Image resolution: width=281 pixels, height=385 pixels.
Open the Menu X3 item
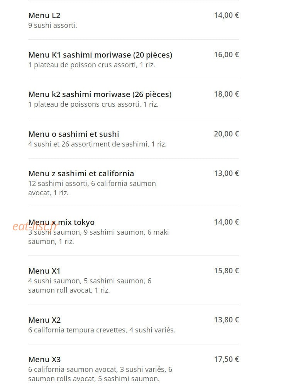click(x=44, y=360)
